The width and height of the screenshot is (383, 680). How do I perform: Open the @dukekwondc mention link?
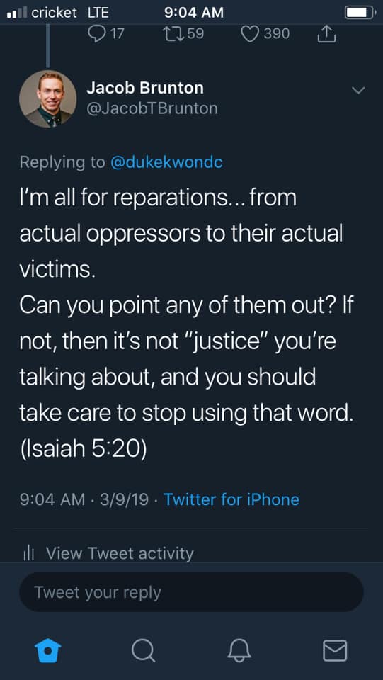pos(167,162)
